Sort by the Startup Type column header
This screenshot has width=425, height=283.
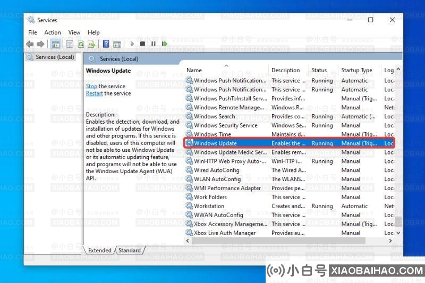point(356,70)
